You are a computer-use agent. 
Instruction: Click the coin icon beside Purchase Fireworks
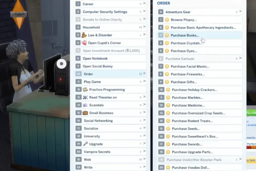point(167,74)
